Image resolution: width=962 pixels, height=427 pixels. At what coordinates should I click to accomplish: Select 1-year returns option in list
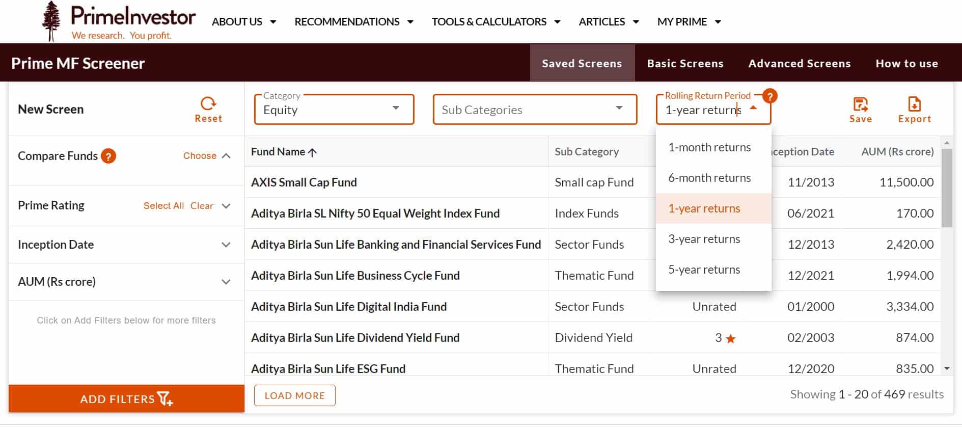(x=713, y=208)
